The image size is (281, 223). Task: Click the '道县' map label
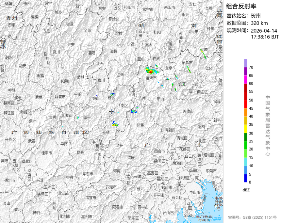113,51
